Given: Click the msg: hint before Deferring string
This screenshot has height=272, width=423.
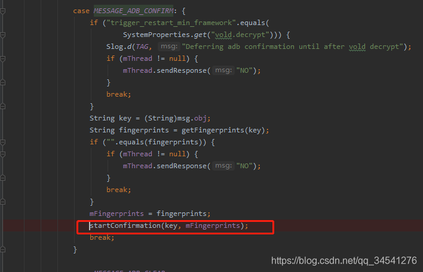Looking at the screenshot, I should point(169,47).
